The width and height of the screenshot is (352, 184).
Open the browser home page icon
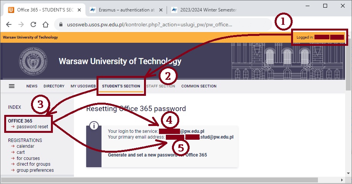(x=46, y=24)
